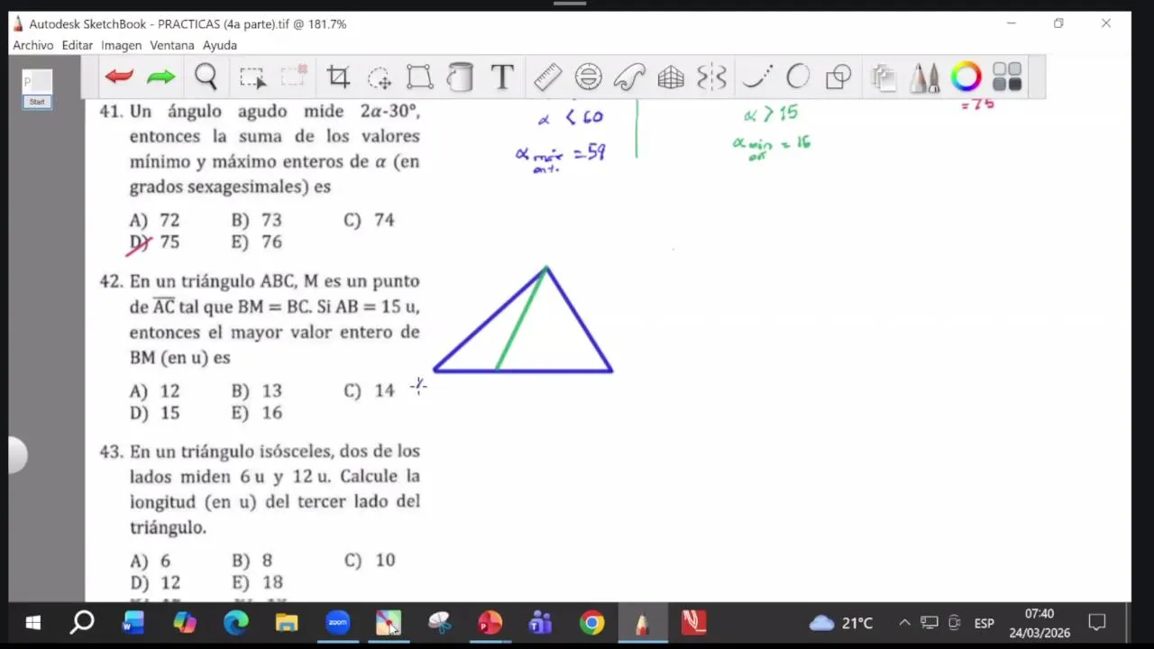
Task: Click the SketchBook pencil taskbar icon
Action: [642, 623]
